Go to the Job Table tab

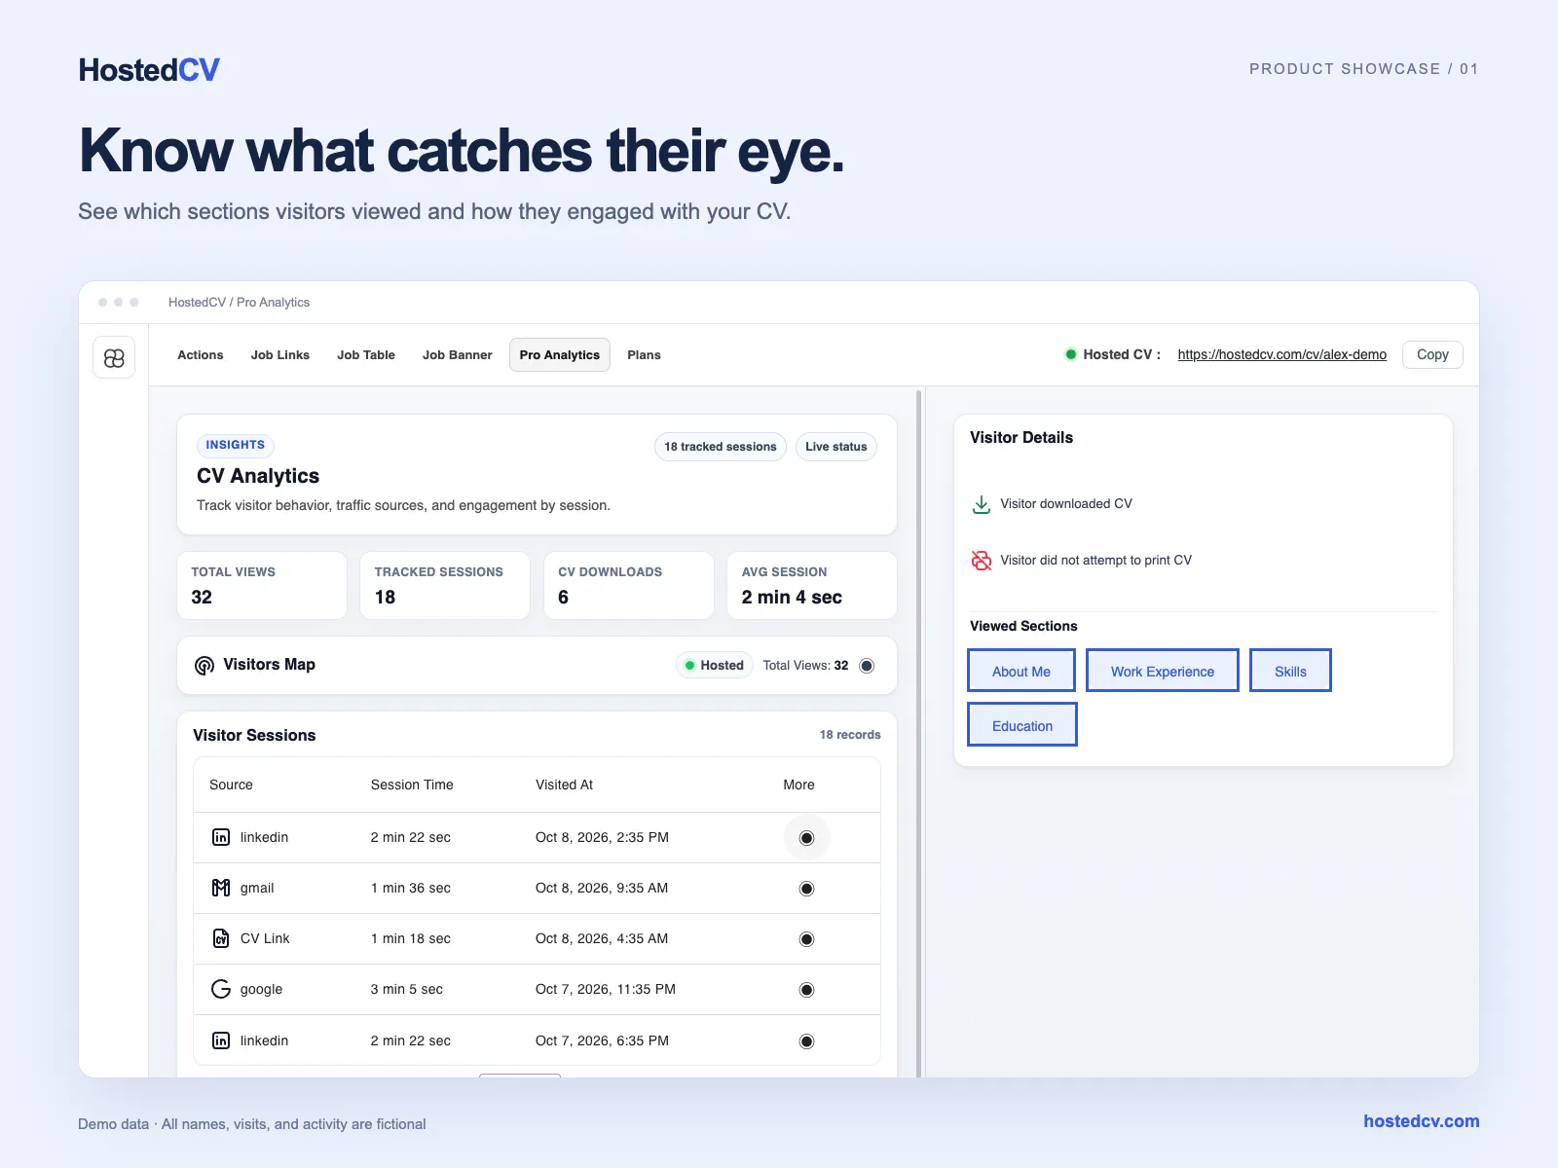click(x=366, y=355)
